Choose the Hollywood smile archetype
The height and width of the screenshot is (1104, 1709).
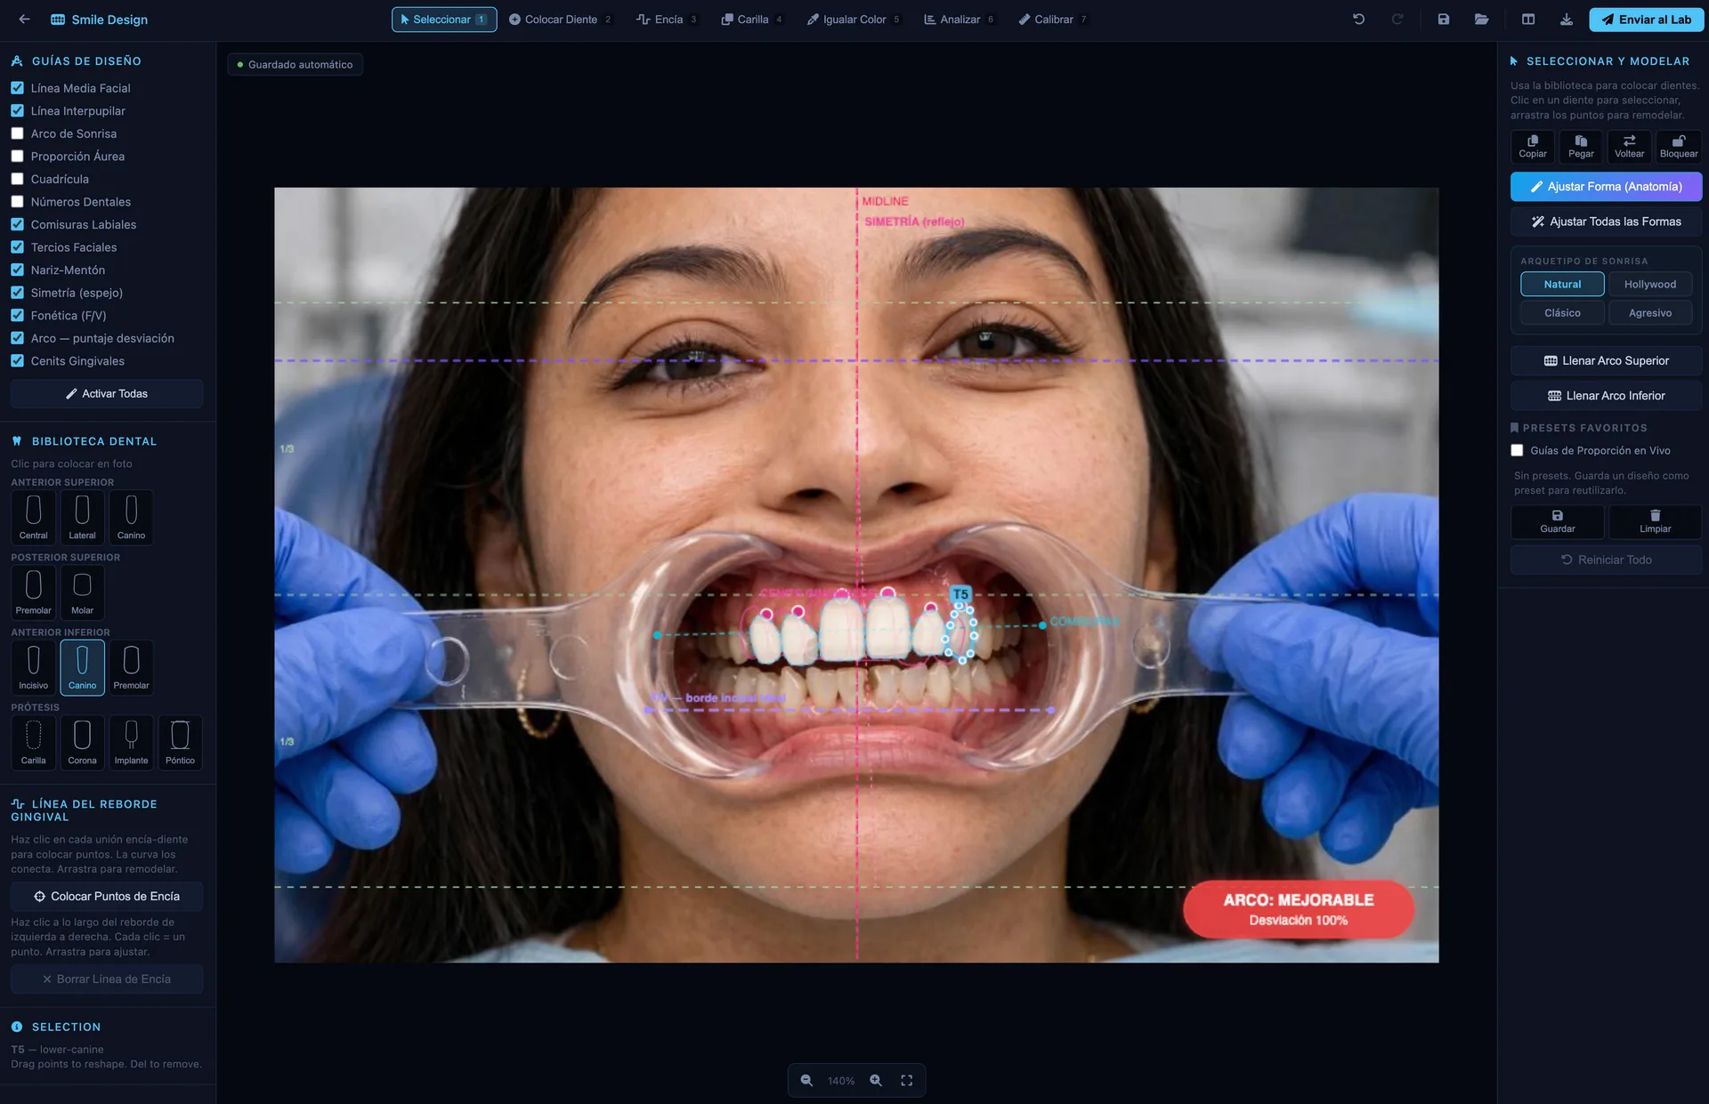tap(1649, 284)
